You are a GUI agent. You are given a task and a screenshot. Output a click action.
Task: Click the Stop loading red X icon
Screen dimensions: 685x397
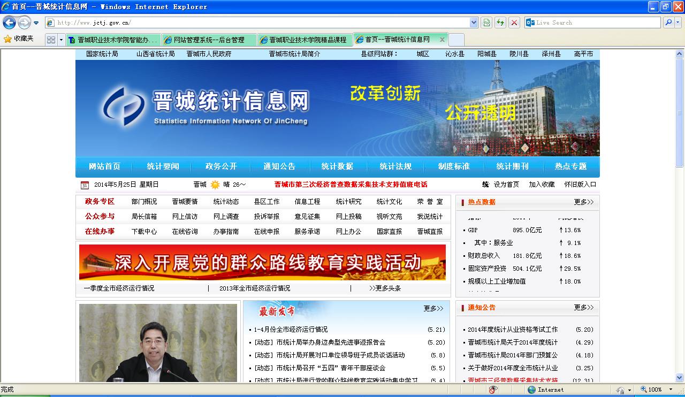click(514, 22)
